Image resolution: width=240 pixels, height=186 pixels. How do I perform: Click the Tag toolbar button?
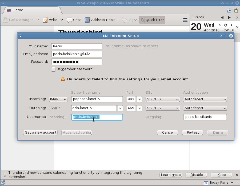point(129,20)
